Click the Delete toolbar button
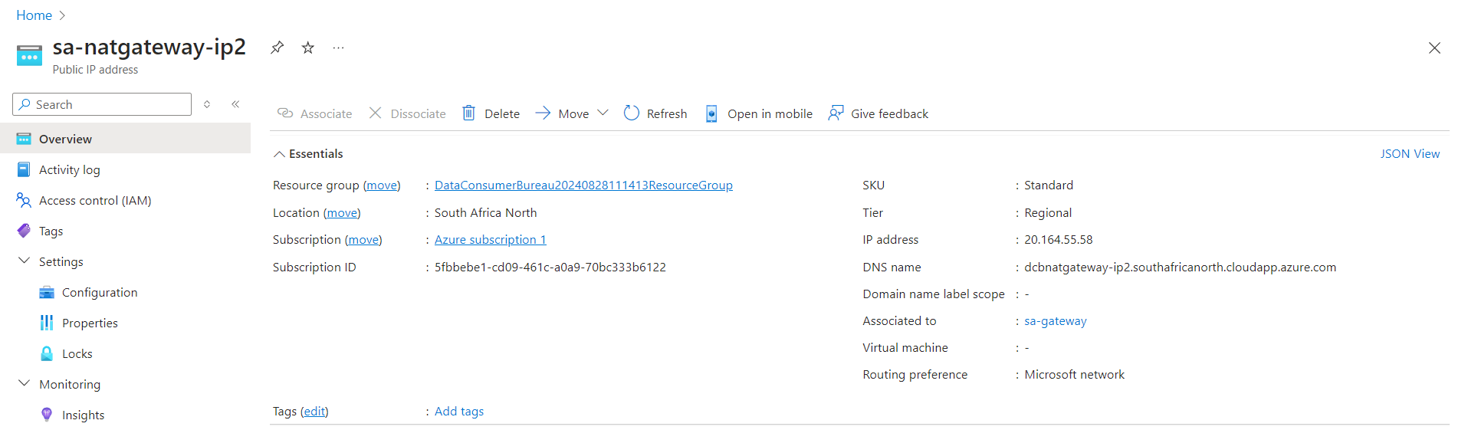 (491, 113)
